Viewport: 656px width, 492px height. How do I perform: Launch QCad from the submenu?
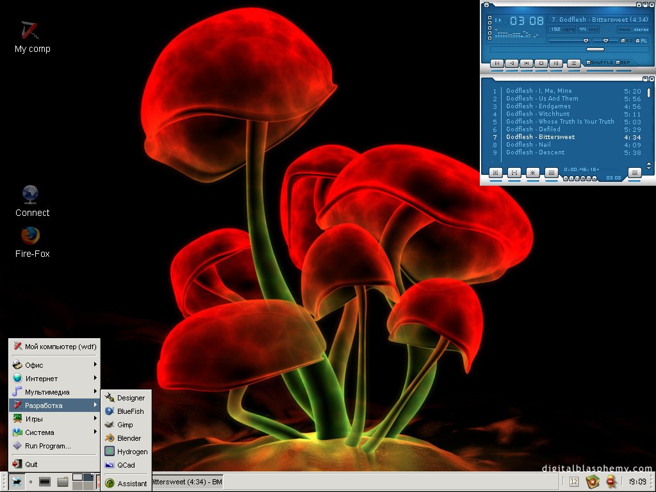126,465
